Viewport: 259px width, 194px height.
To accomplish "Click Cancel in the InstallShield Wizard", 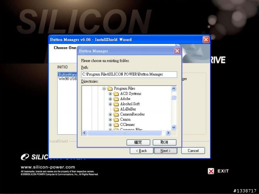I will coord(193,151).
